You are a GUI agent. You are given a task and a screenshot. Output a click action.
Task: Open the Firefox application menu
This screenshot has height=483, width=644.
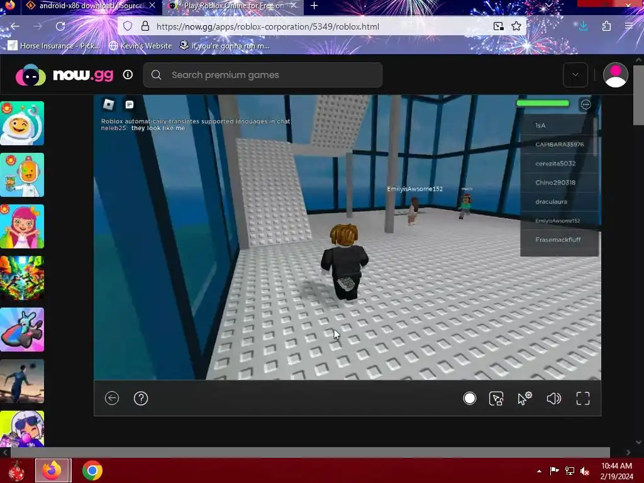click(x=629, y=26)
